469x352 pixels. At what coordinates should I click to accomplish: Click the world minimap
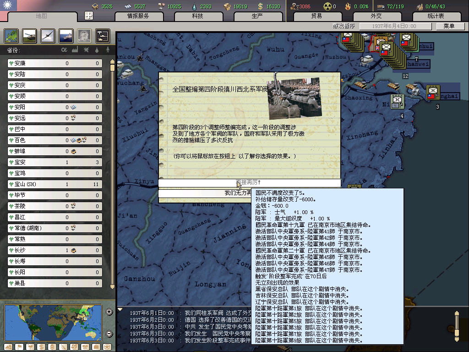[53, 322]
